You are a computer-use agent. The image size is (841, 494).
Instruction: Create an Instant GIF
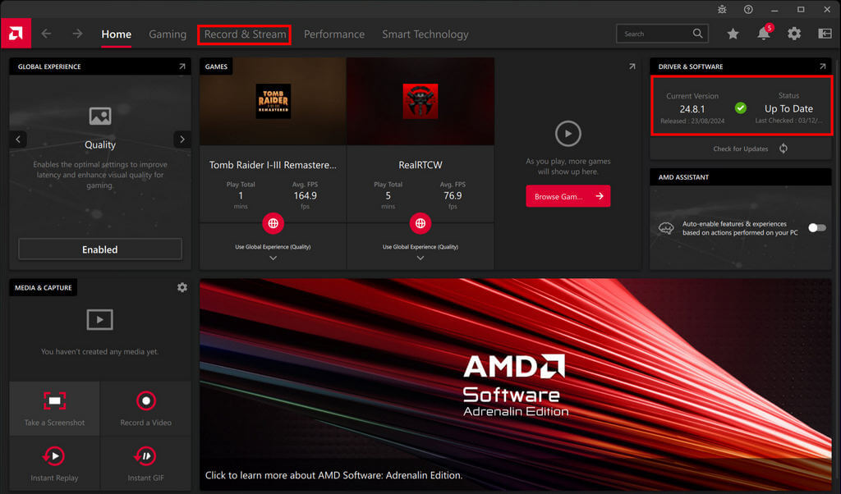(145, 456)
